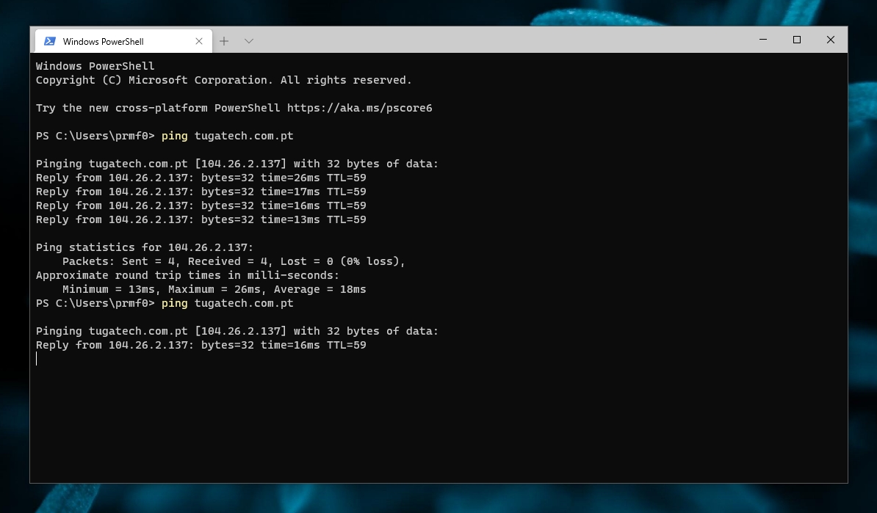Viewport: 877px width, 513px height.
Task: Open the https://aka.ms/pscore6 link
Action: pos(360,108)
